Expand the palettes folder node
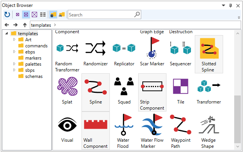243x152 pixels. tap(14, 64)
